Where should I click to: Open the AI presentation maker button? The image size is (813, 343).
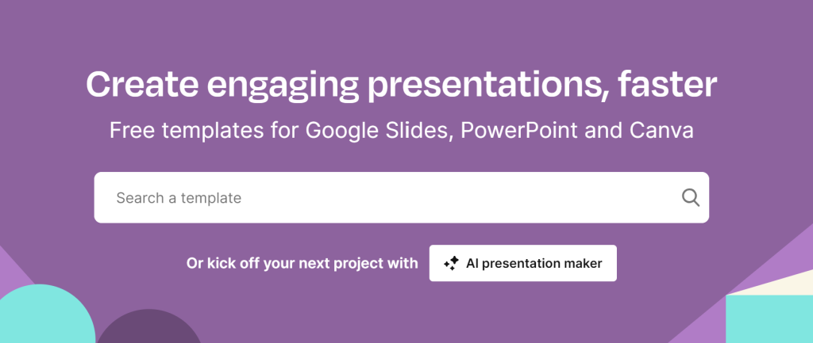[522, 263]
